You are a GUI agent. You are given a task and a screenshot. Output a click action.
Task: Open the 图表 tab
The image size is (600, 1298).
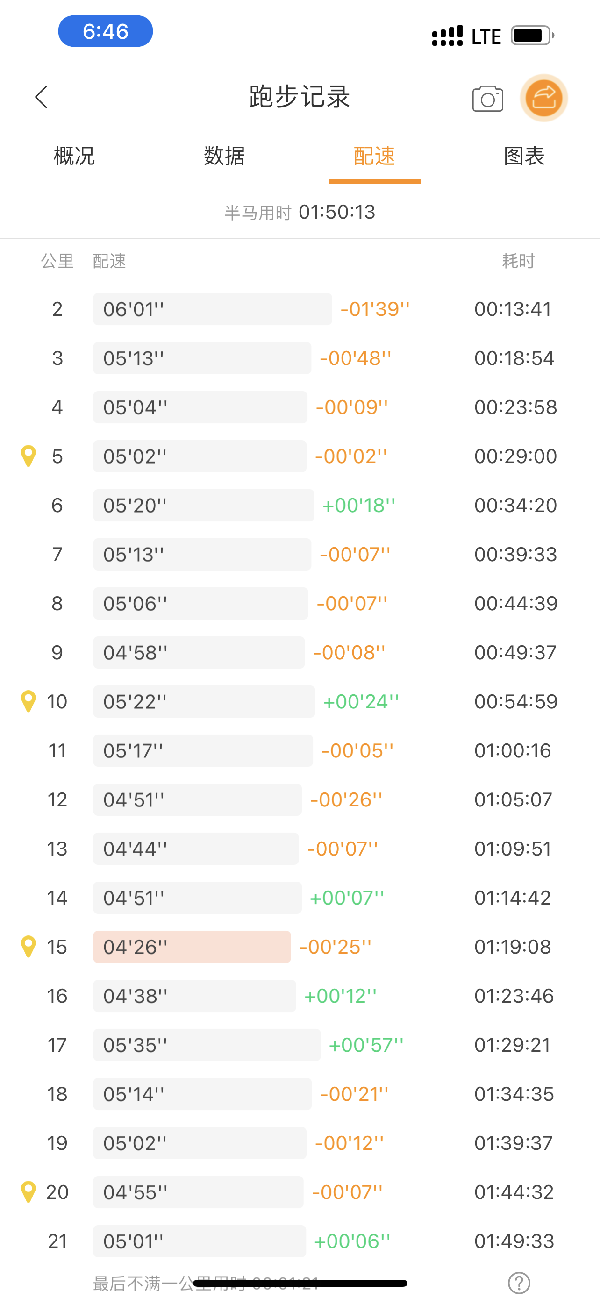click(x=524, y=156)
